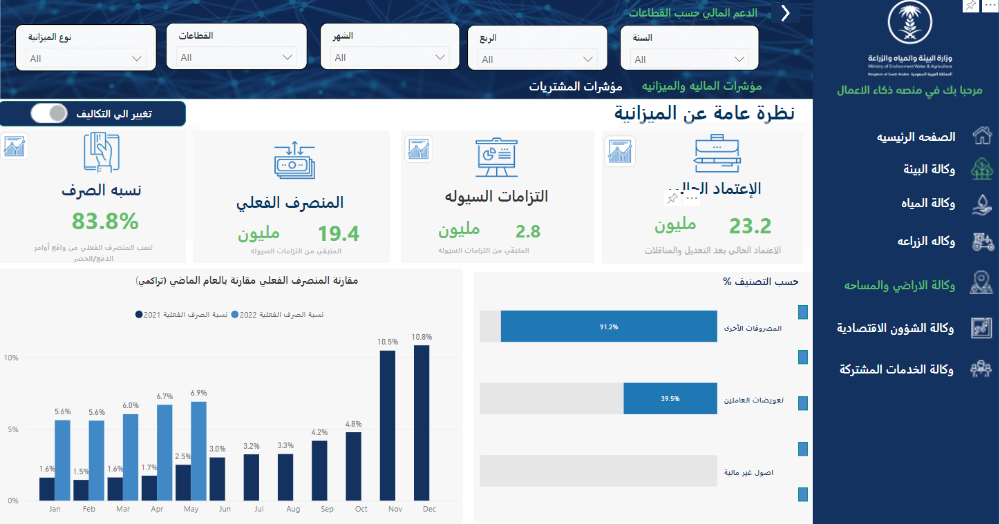1000x524 pixels.
Task: Click the chart icon for وكالة الشؤون الاقتصادية
Action: (982, 329)
